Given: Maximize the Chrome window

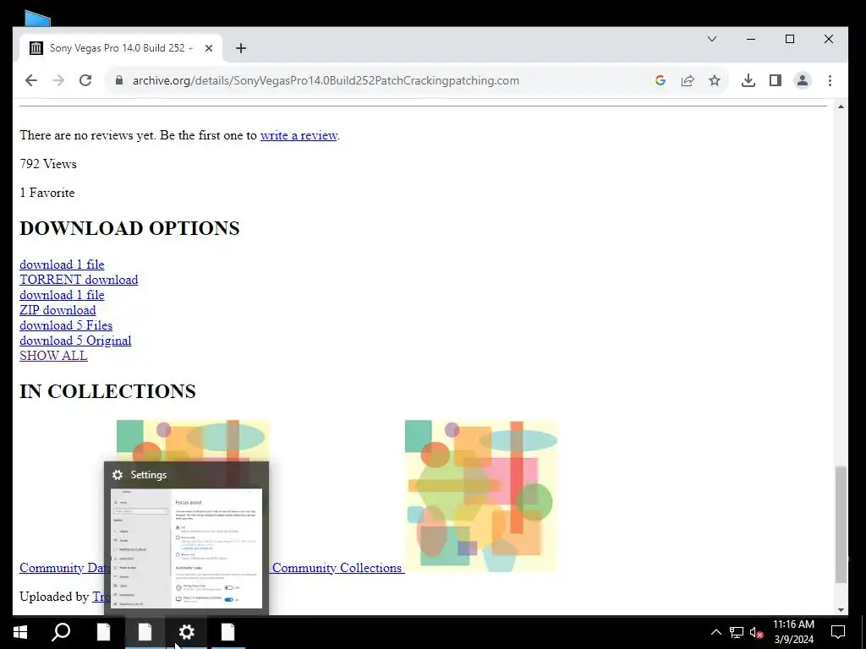Looking at the screenshot, I should pyautogui.click(x=790, y=39).
